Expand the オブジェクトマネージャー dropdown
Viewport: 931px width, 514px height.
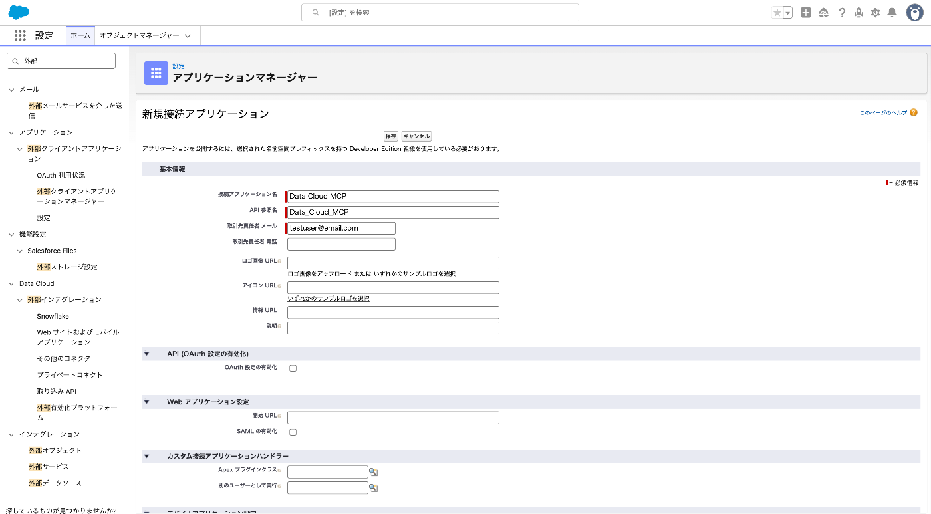[189, 35]
